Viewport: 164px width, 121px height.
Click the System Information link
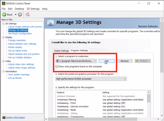15,117
